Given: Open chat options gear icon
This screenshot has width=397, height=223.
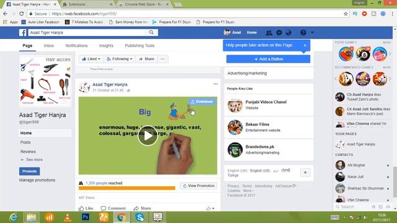Looking at the screenshot, I should click(x=373, y=207).
